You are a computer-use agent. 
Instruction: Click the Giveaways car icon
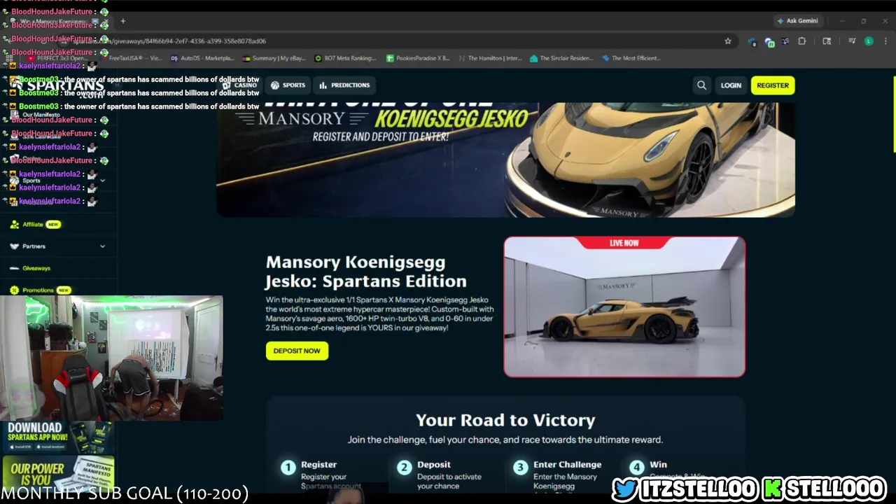14,268
